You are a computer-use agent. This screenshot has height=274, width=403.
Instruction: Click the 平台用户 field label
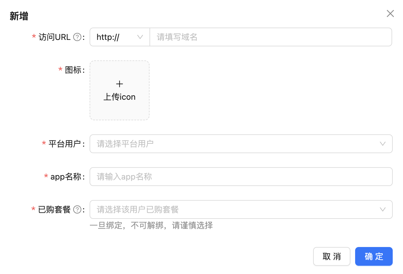click(65, 144)
